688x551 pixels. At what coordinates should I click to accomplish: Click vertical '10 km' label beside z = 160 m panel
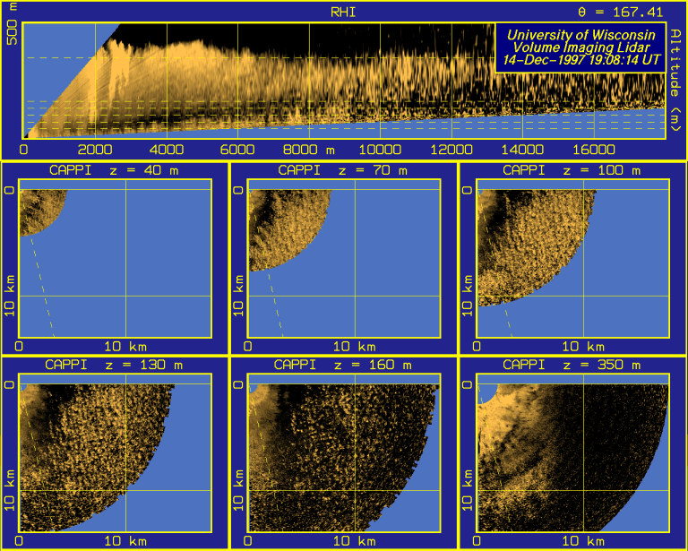[239, 490]
